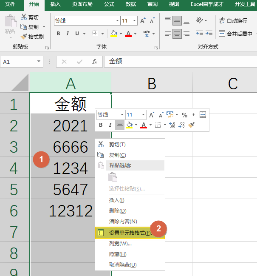Choose 列宽(W) in context menu
257x276 pixels.
tap(130, 244)
